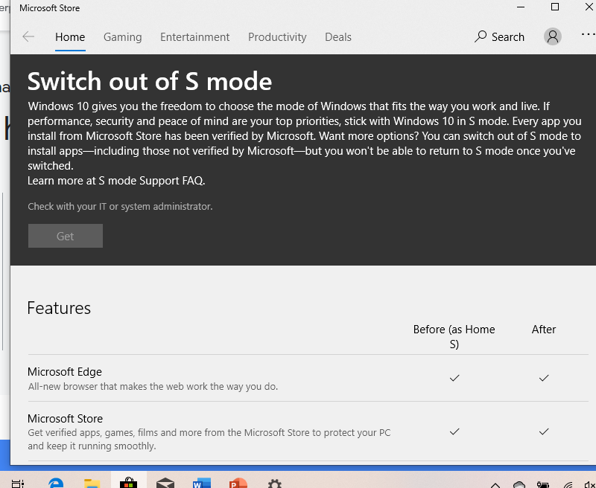Click the back arrow in the Store
The width and height of the screenshot is (596, 488).
28,36
